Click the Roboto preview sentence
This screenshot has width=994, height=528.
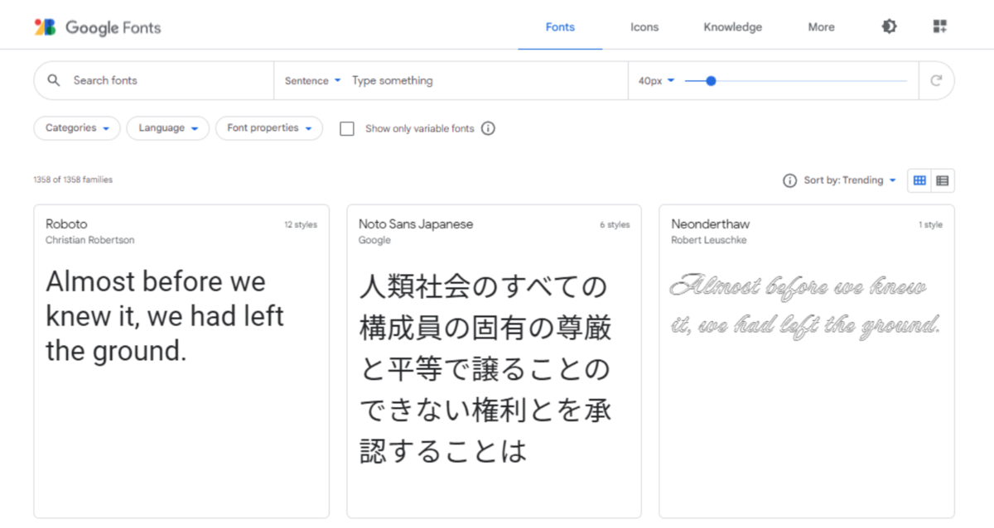(x=165, y=316)
